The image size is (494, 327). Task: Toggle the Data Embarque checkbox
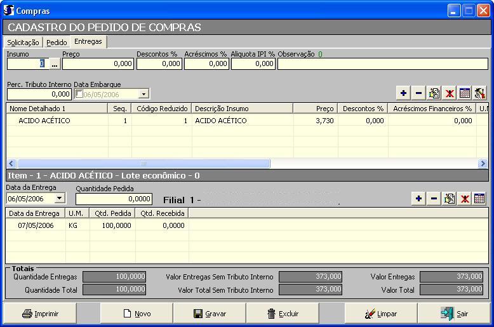point(79,94)
